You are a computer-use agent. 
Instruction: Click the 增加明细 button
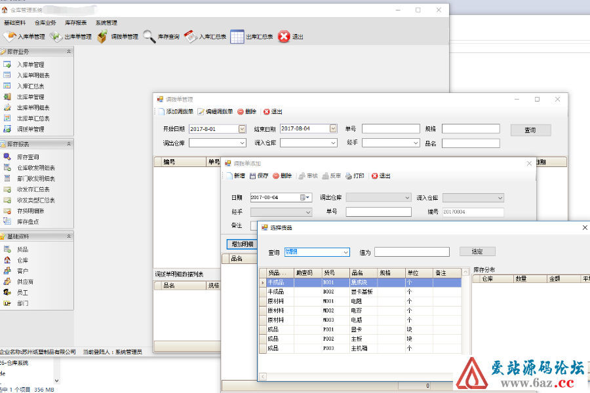point(243,244)
